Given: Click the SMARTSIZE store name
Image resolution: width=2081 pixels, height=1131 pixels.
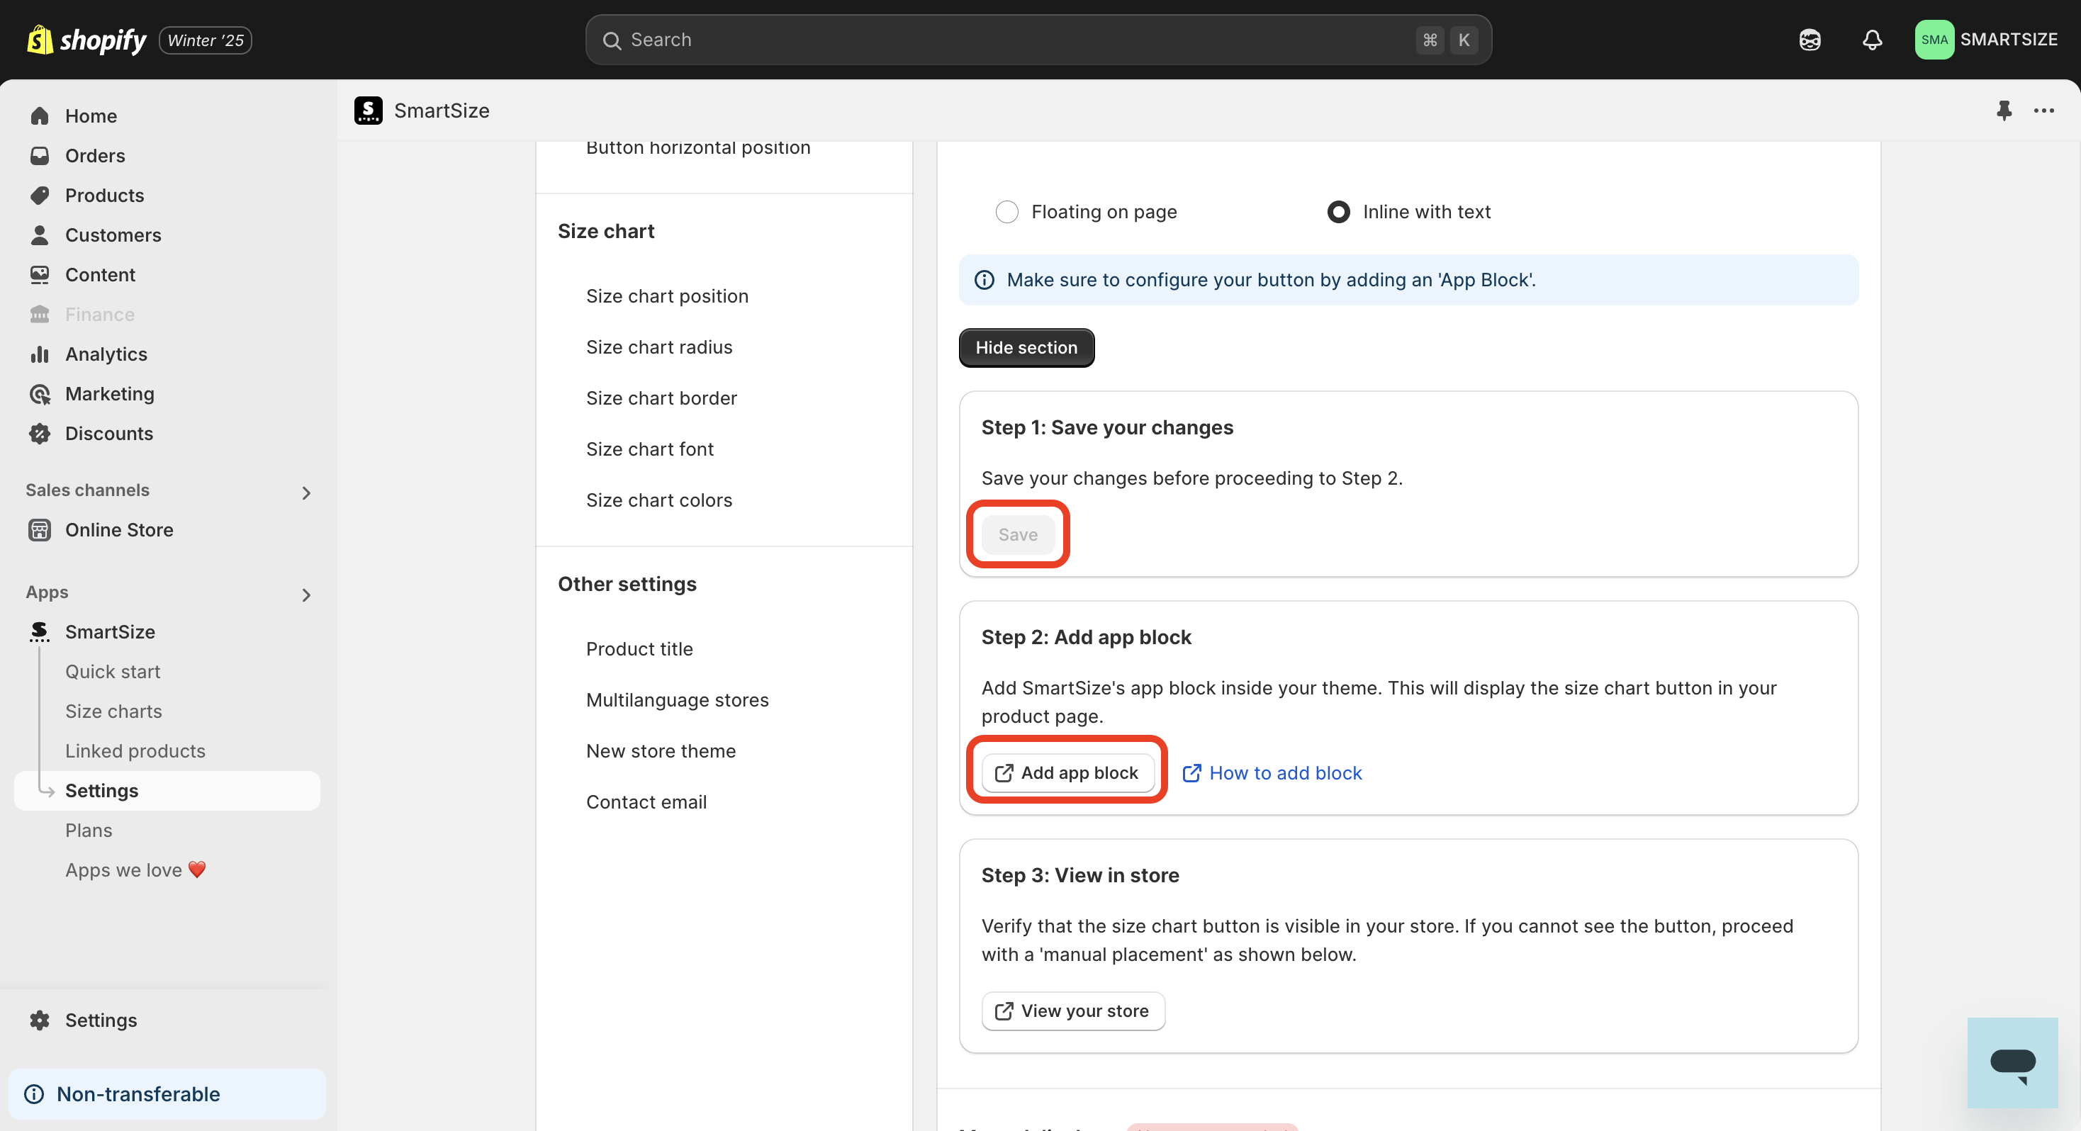Looking at the screenshot, I should pos(2008,40).
